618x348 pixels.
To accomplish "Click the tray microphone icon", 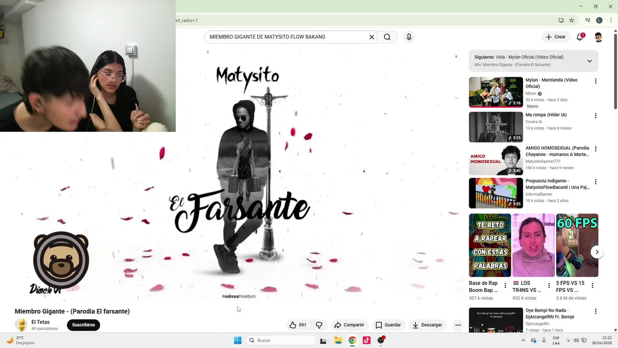I will (544, 340).
